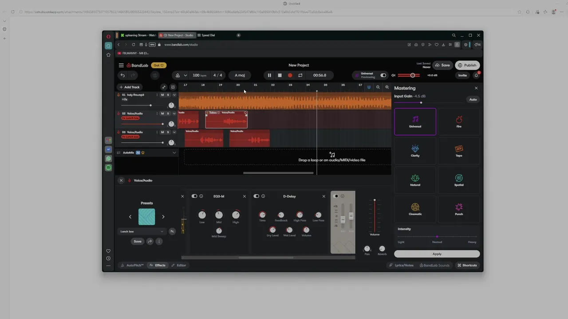Open the BandLab Sounds tab

click(x=434, y=265)
